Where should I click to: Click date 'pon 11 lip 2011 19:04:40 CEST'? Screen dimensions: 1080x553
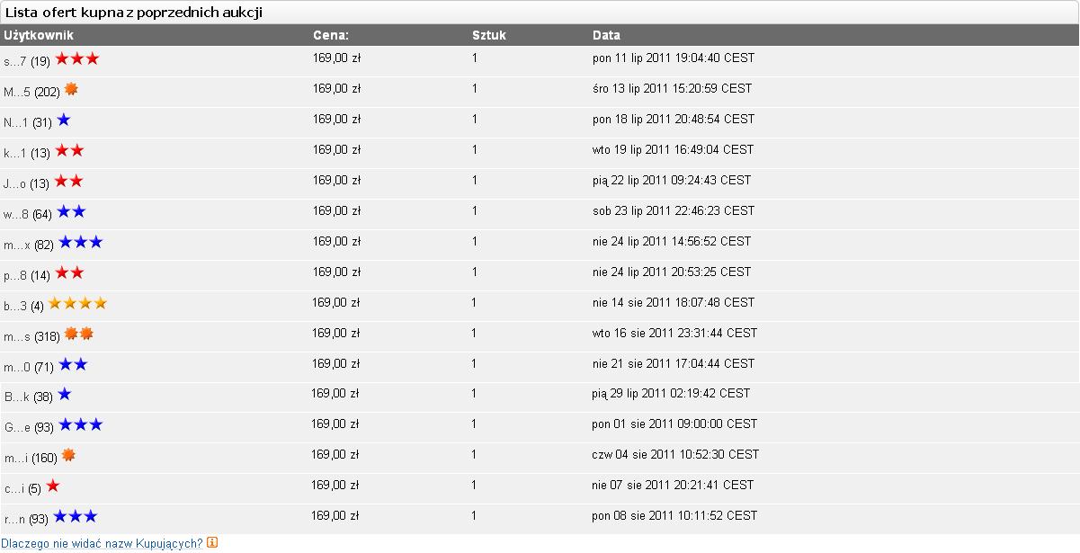(674, 58)
